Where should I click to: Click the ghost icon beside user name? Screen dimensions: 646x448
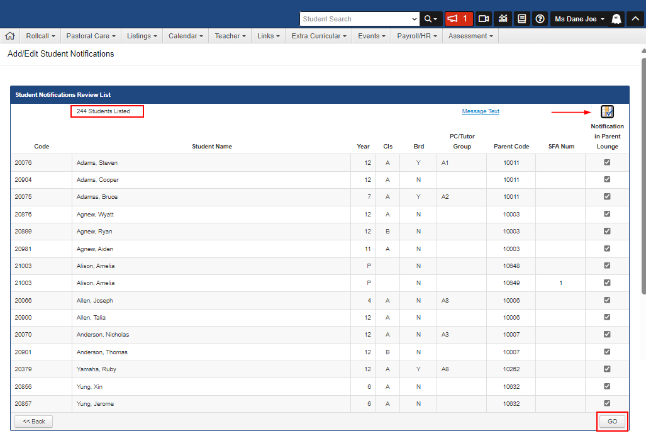click(x=616, y=19)
